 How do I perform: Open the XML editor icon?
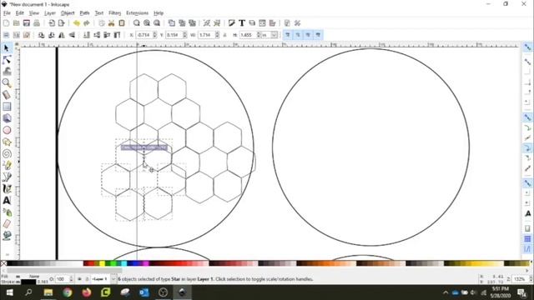click(262, 23)
